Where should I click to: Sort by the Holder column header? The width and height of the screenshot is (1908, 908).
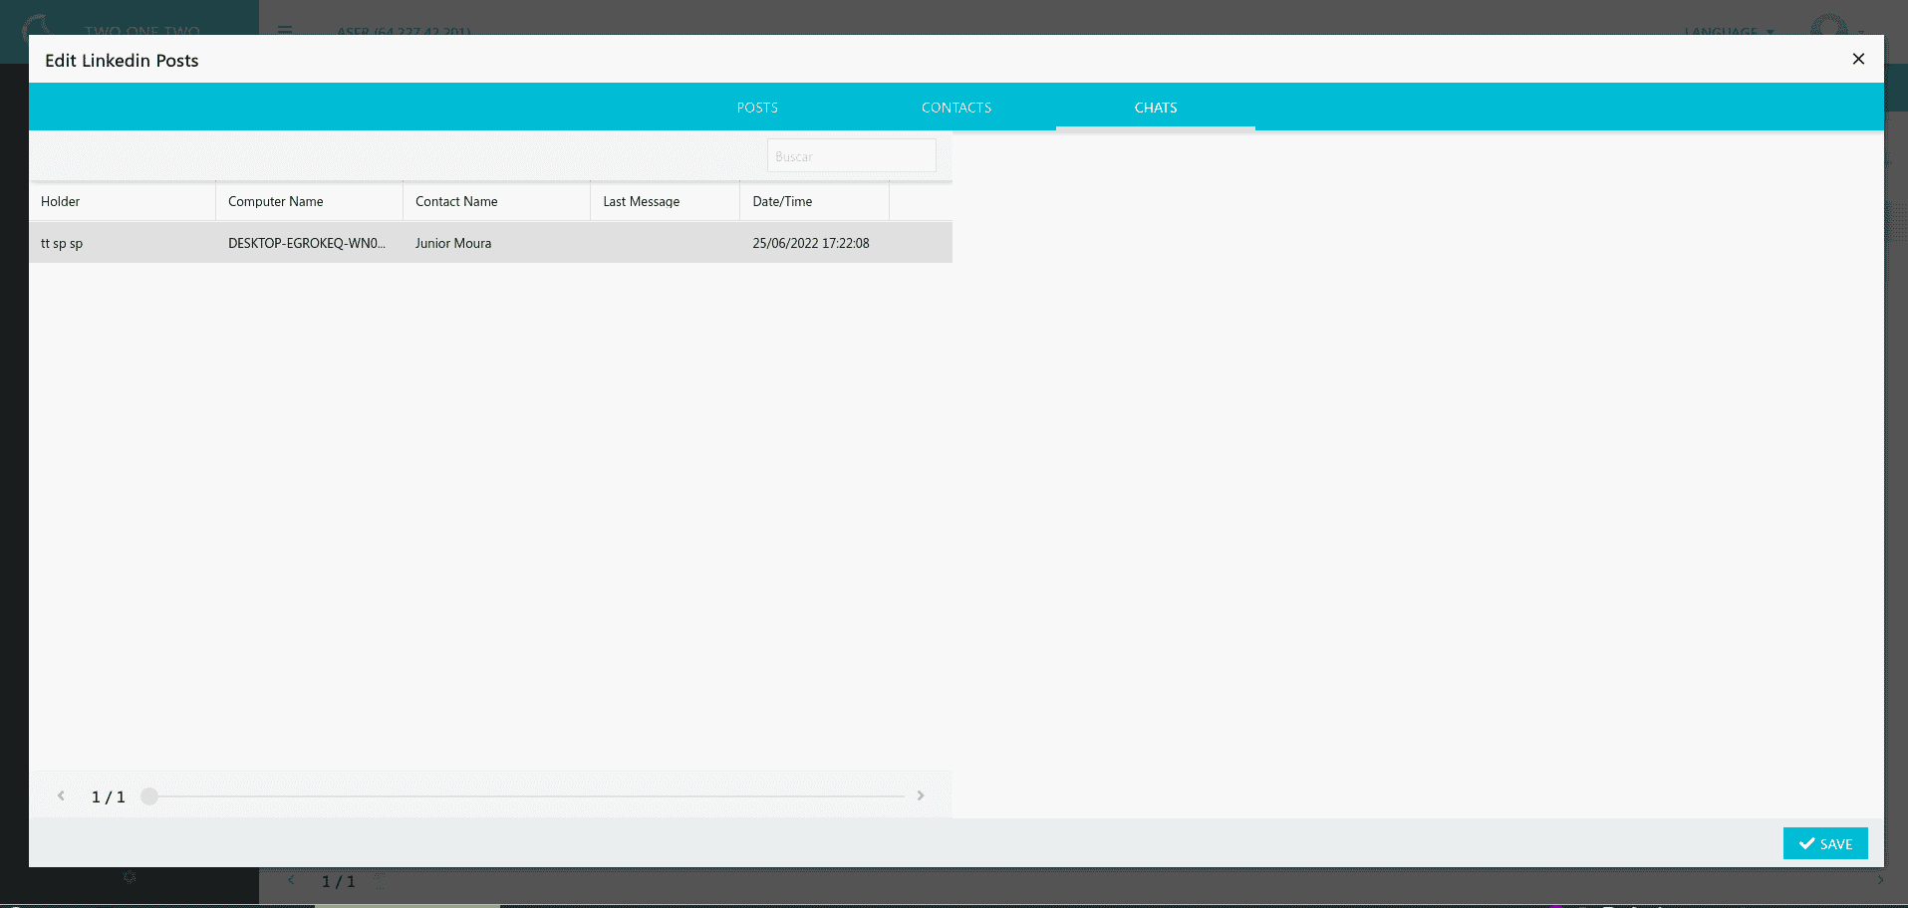[x=123, y=201]
